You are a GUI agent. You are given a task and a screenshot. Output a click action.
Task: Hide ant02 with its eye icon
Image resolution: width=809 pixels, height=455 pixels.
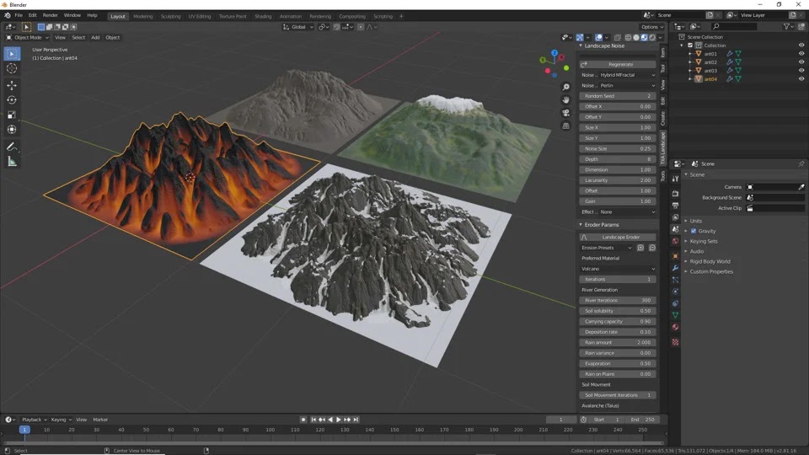[801, 62]
